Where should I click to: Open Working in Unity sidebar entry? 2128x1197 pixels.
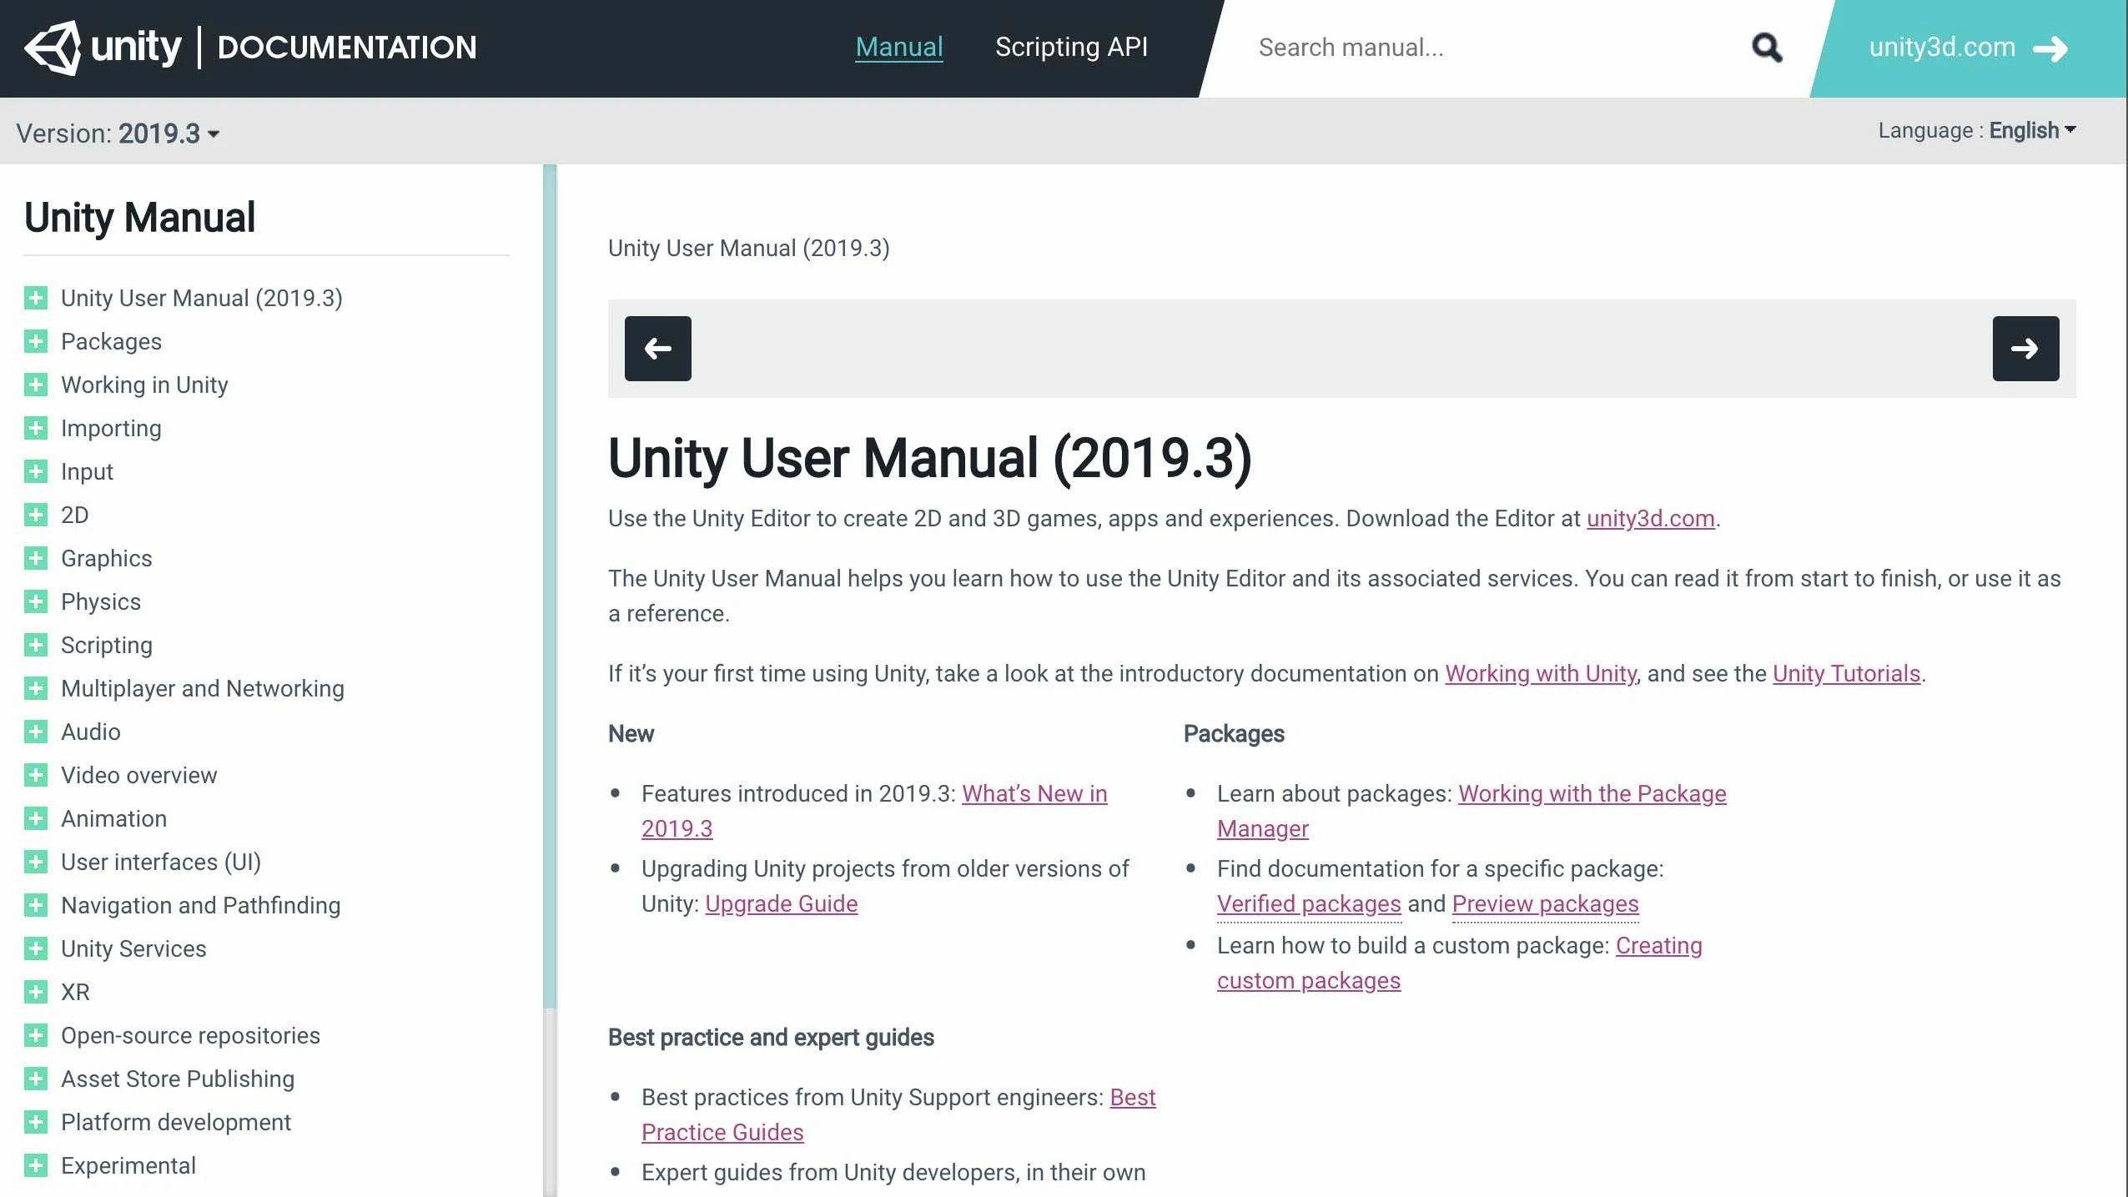(x=144, y=385)
